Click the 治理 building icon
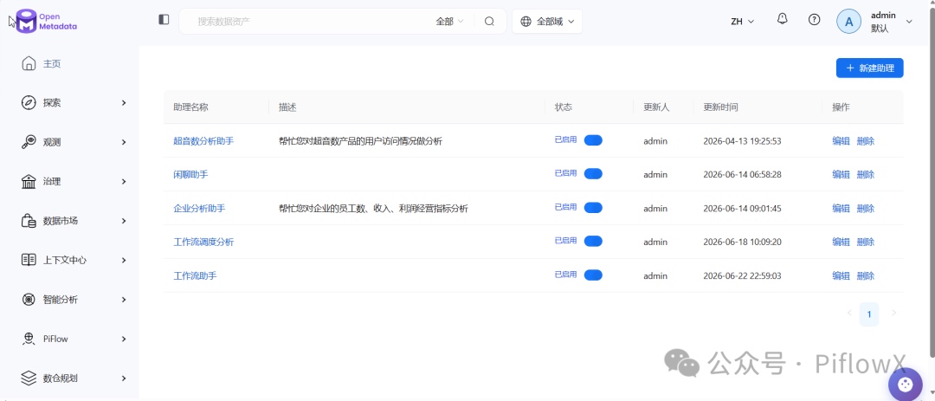Screen dimensions: 935x401 [29, 181]
